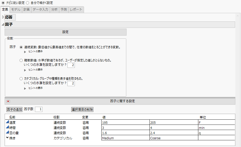
Task: Click the continuous icon beside 豆の量
Action: coord(7,132)
